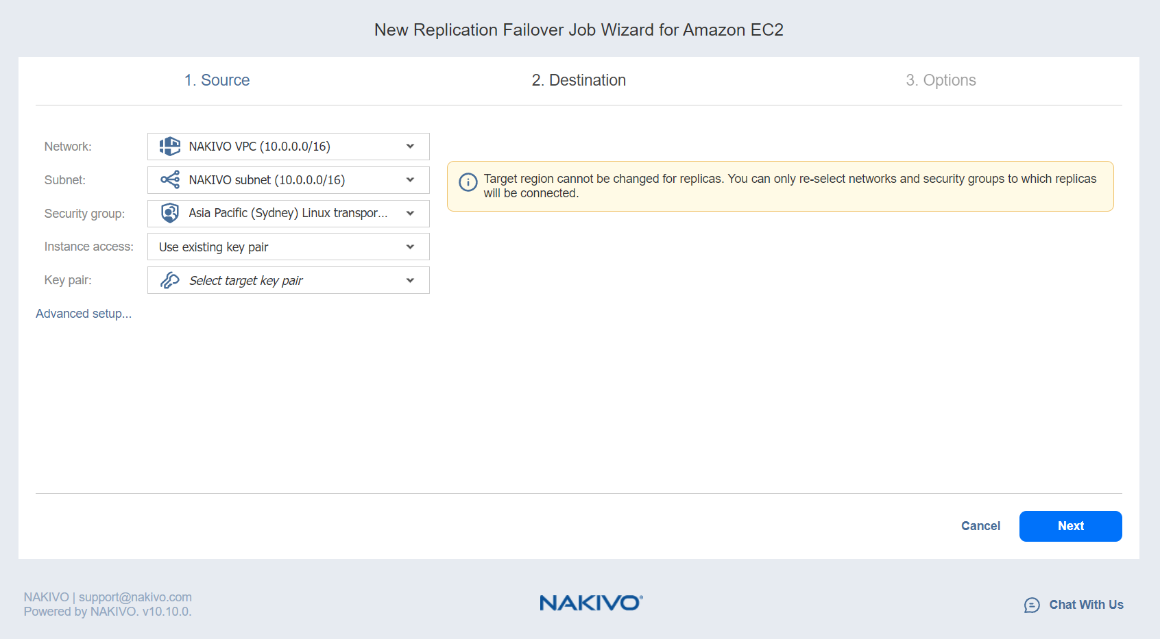Open the Instance access dropdown
Viewport: 1160px width, 639px height.
tap(410, 247)
